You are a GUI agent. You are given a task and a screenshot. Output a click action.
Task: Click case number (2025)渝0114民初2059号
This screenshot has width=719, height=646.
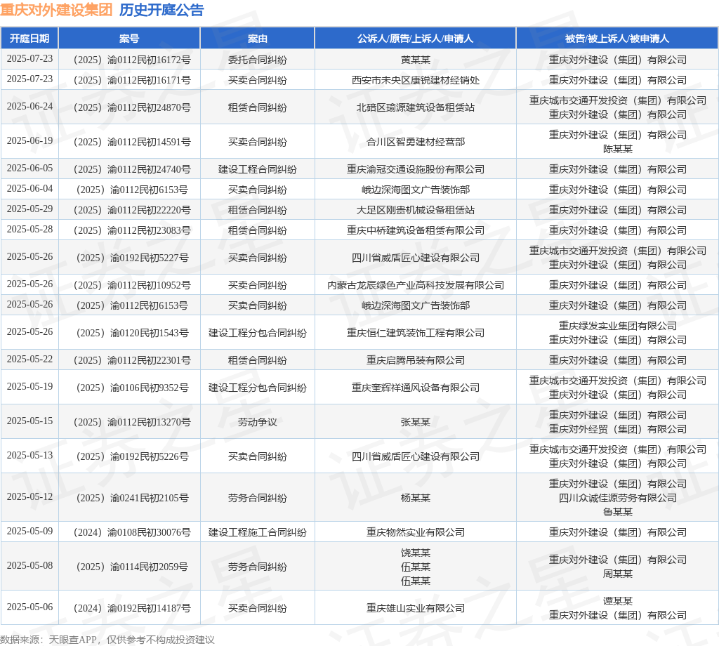(132, 567)
